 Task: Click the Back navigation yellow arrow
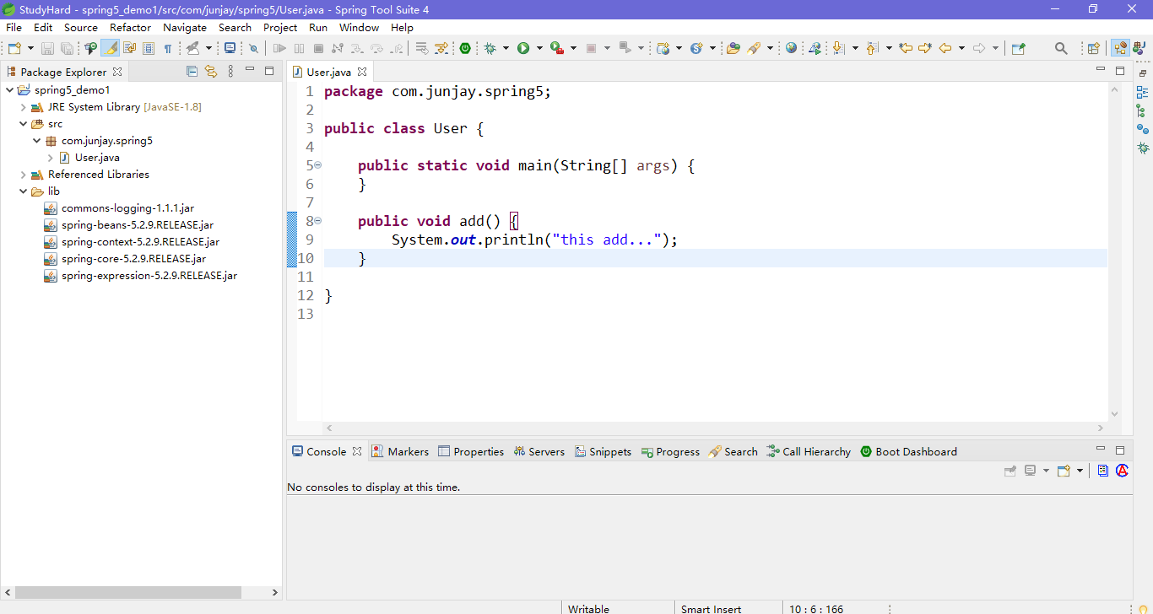click(x=945, y=48)
